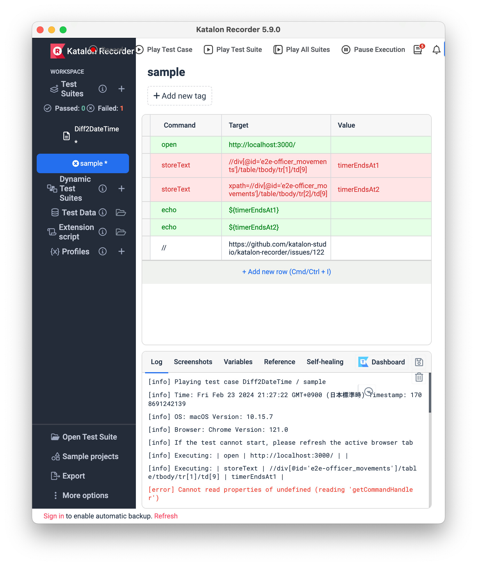Click the Passed count indicator
The height and width of the screenshot is (566, 477).
coord(64,108)
